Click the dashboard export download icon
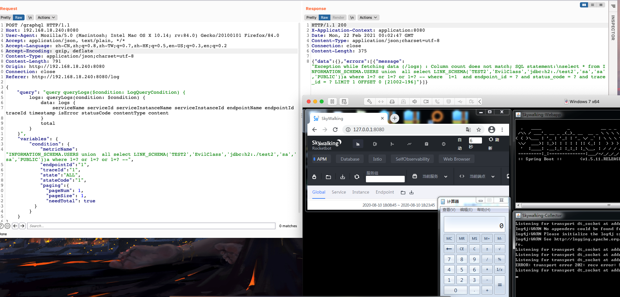The width and height of the screenshot is (620, 297). (343, 177)
